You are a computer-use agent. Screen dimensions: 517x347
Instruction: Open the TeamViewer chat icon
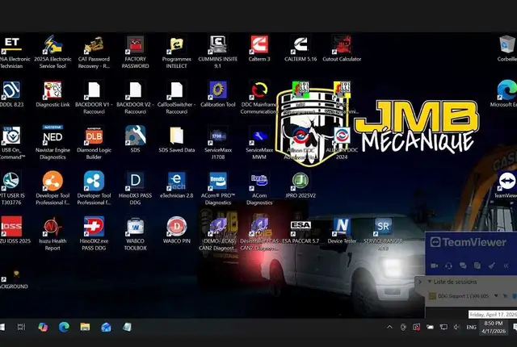pyautogui.click(x=463, y=265)
